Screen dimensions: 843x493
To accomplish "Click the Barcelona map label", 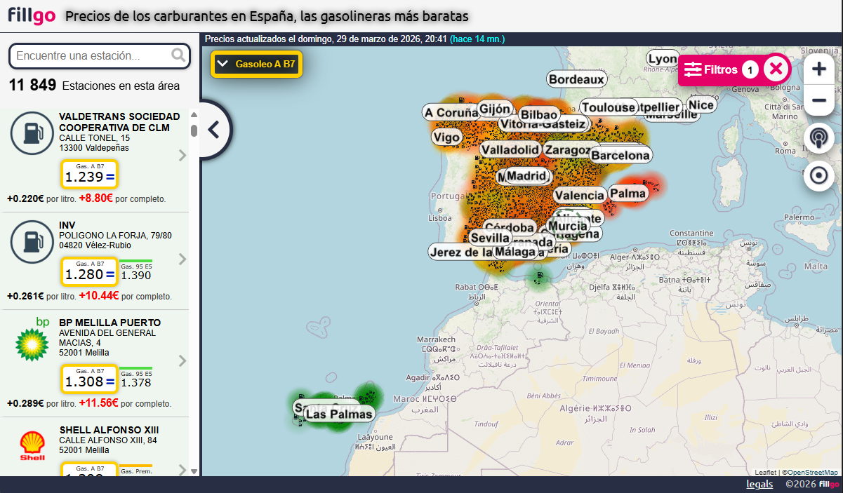I will tap(620, 155).
